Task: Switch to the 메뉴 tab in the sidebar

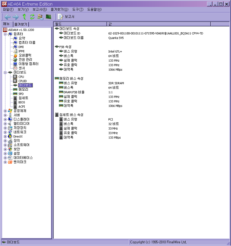Action: [7, 24]
